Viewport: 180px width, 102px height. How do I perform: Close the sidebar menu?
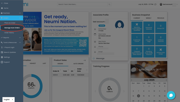click(5, 3)
